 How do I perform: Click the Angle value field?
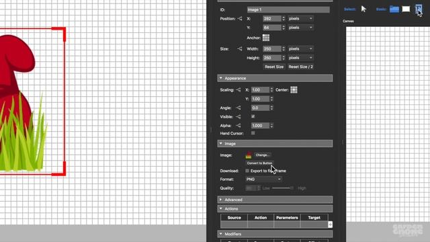(260, 108)
